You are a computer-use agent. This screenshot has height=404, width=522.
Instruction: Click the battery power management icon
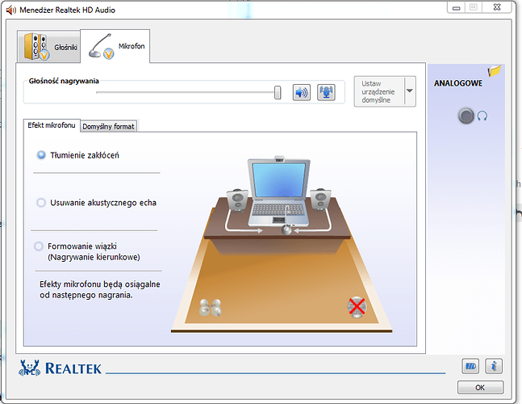click(470, 367)
